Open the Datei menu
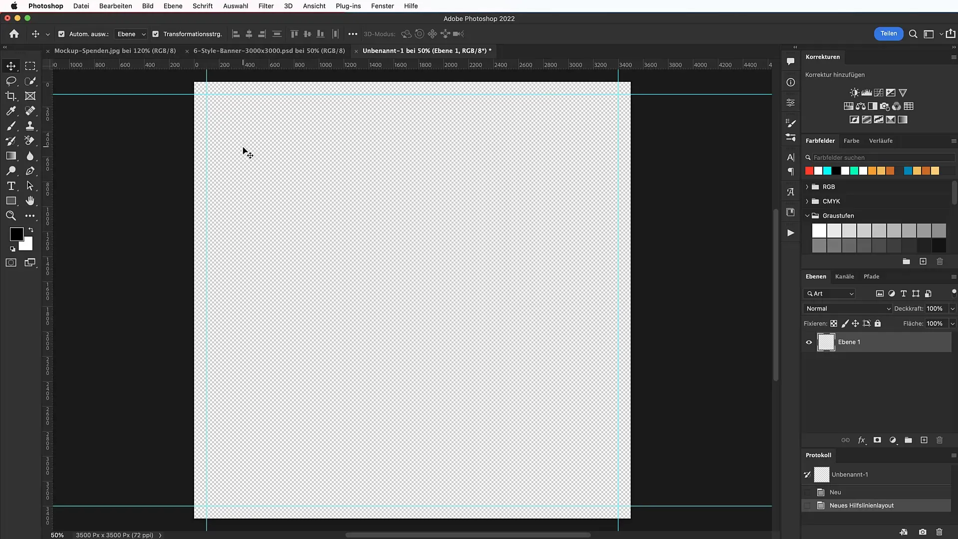The image size is (958, 539). tap(80, 6)
